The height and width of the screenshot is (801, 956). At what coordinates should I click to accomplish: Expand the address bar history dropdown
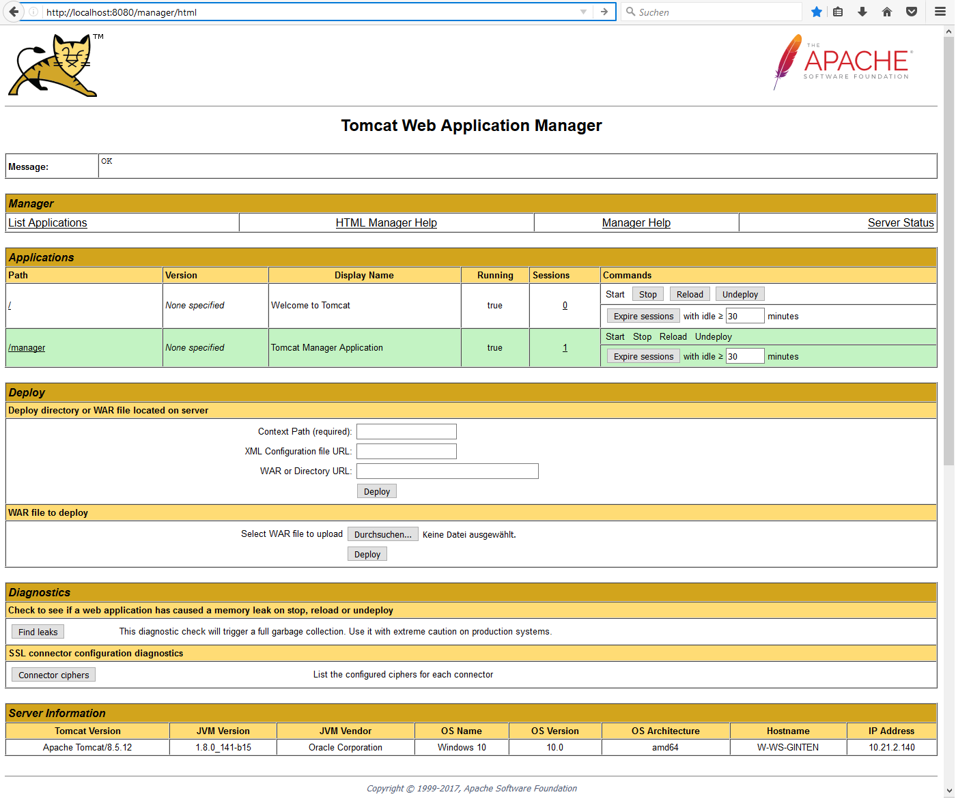tap(583, 12)
